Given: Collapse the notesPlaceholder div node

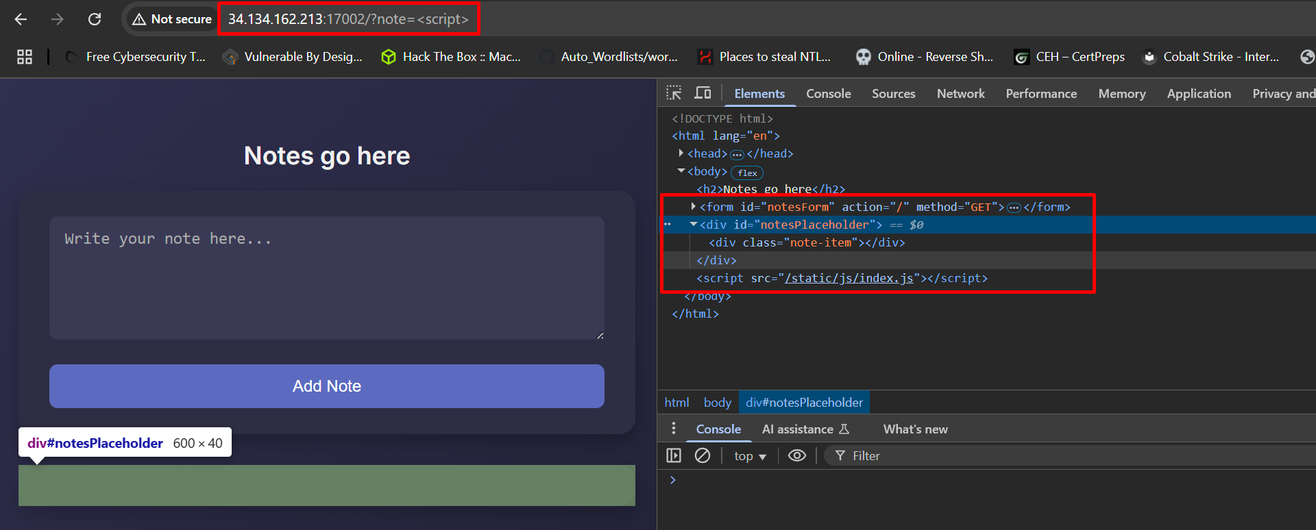Looking at the screenshot, I should pos(694,225).
